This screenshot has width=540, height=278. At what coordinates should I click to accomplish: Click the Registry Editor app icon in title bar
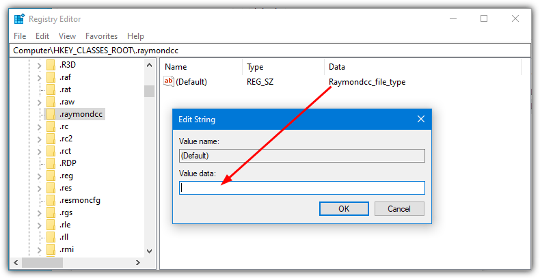tap(19, 19)
